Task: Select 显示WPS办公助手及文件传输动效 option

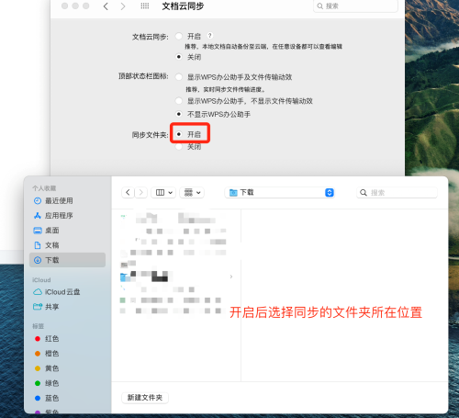Action: 179,77
